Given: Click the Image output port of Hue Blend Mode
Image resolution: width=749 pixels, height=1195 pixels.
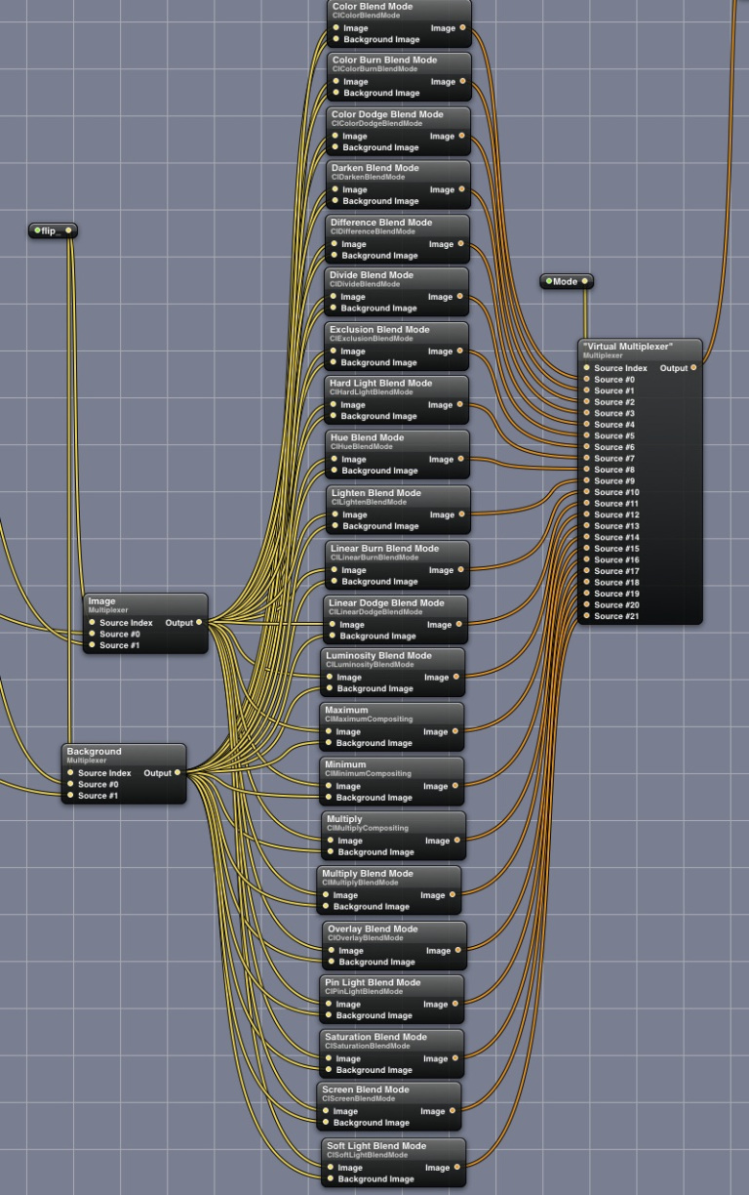Looking at the screenshot, I should pyautogui.click(x=462, y=459).
